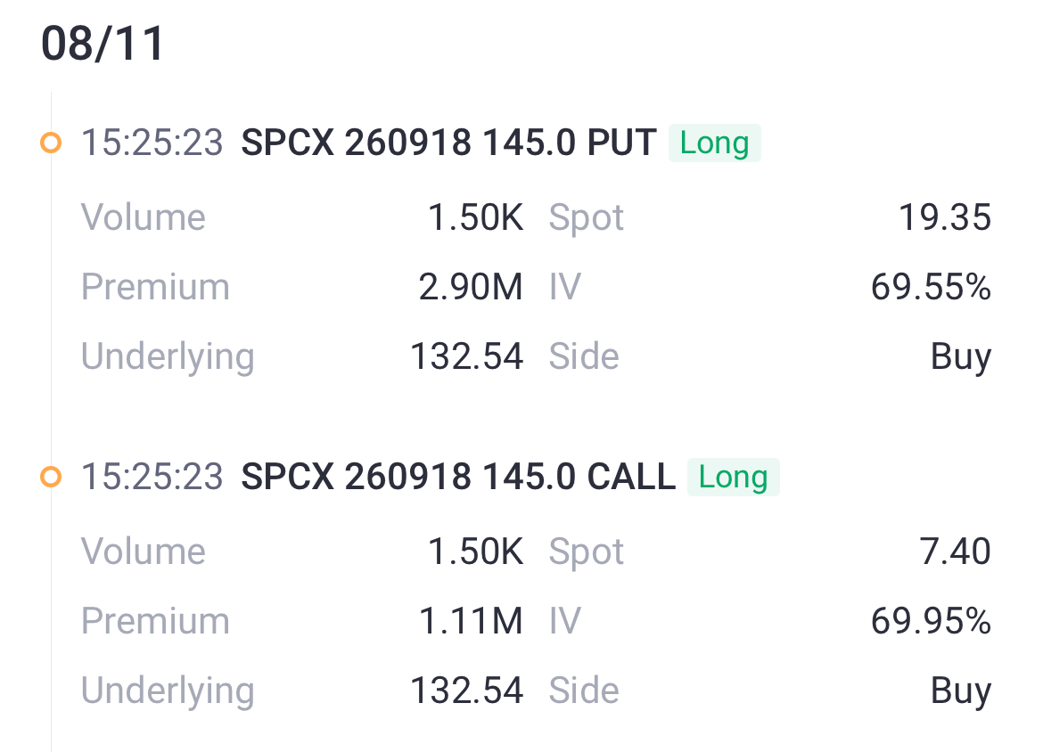Click CALL trade Volume 1.50K value

(x=476, y=552)
